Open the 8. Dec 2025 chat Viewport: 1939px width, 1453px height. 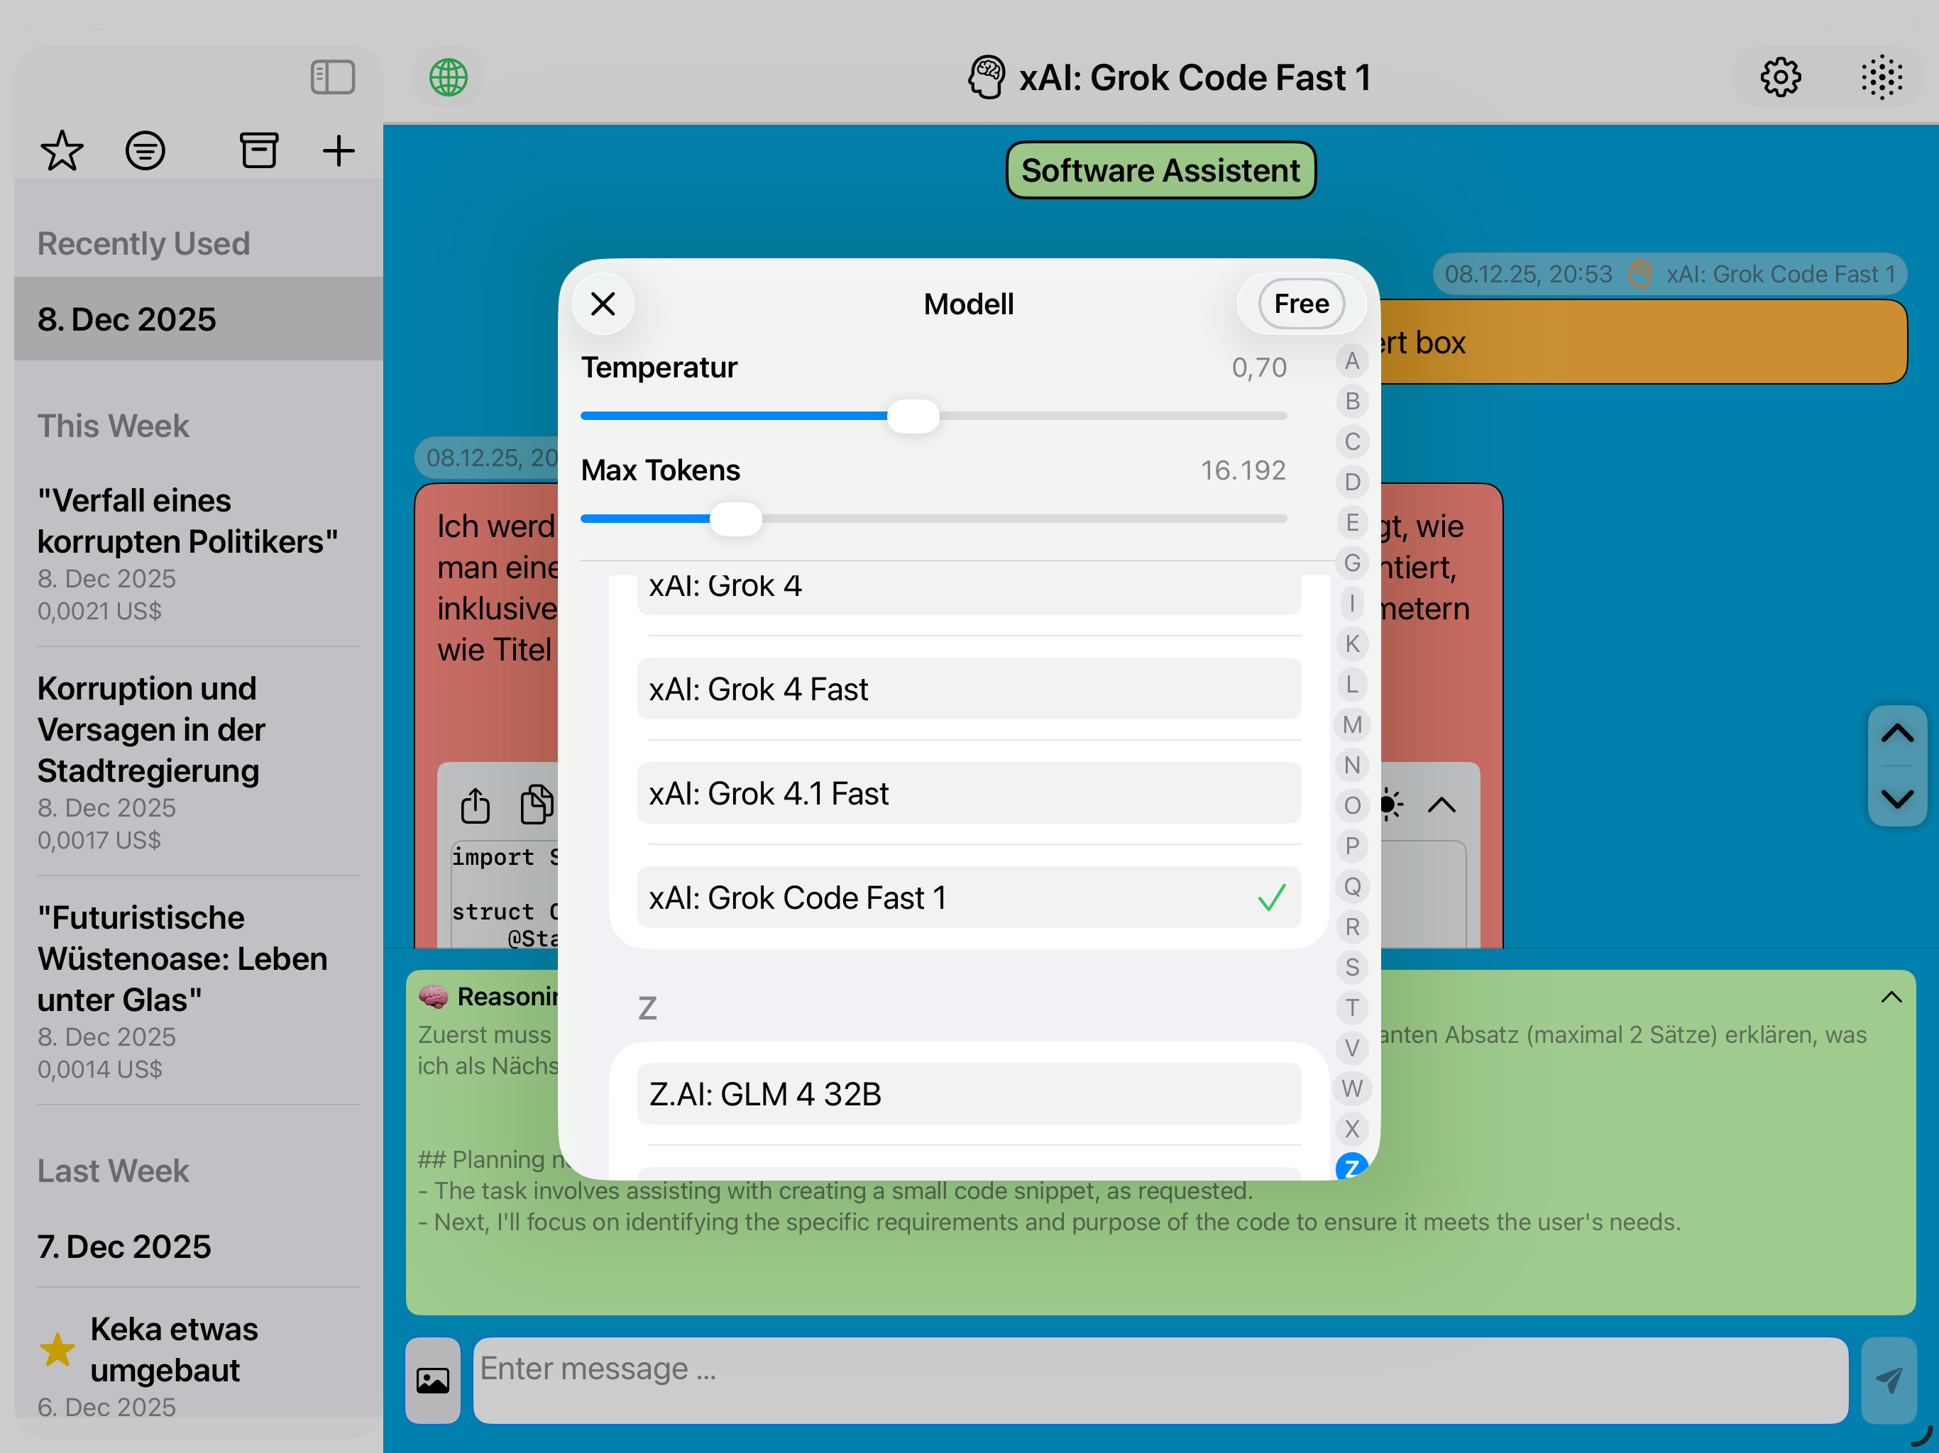pos(199,319)
